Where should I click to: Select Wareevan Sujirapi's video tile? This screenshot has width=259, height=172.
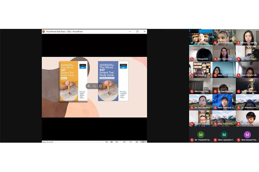click(247, 37)
